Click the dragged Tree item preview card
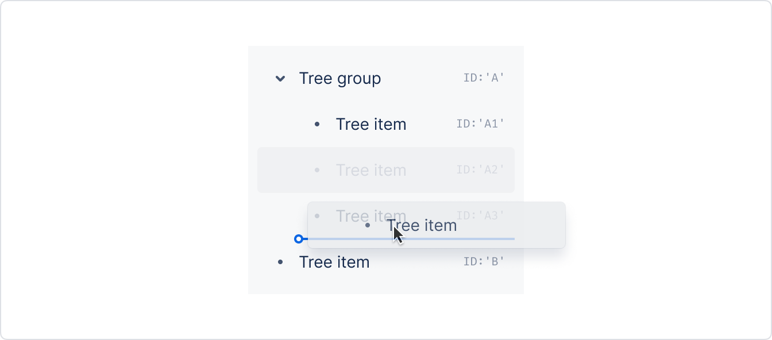This screenshot has width=772, height=340. [x=437, y=225]
